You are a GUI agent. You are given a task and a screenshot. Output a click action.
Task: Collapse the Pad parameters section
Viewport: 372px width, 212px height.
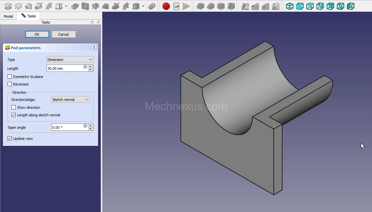[x=94, y=48]
